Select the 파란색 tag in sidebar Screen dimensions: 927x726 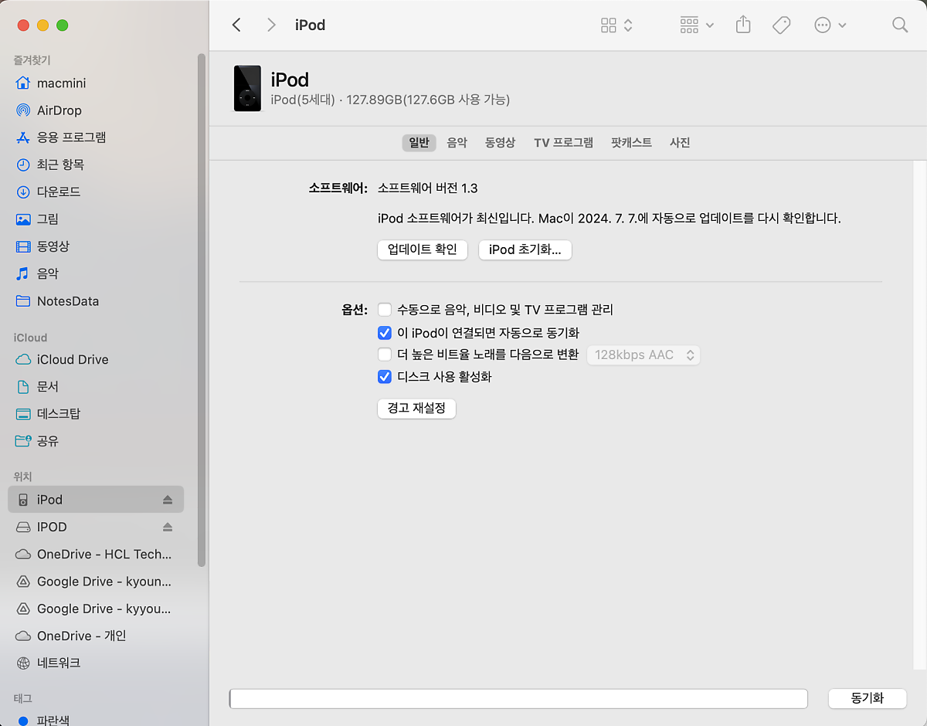point(96,720)
